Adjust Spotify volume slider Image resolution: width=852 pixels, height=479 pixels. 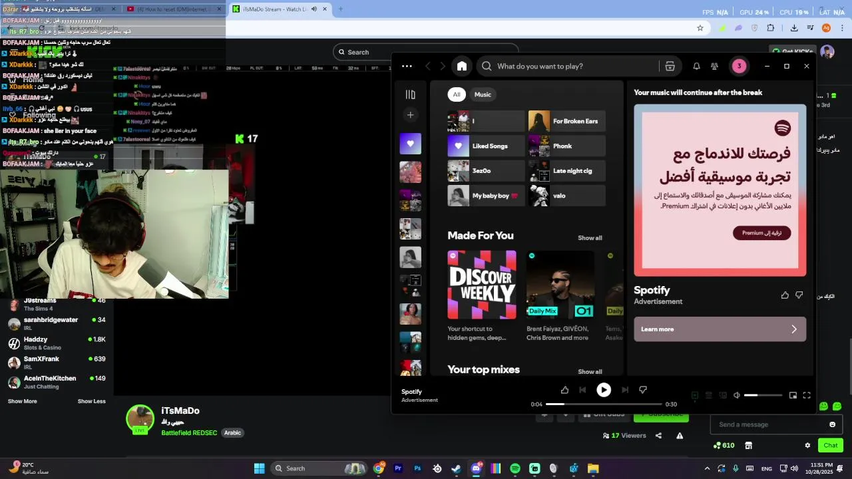click(763, 395)
